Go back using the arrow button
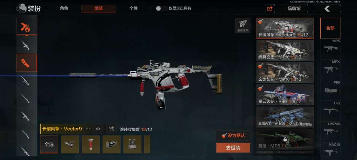The height and width of the screenshot is (160, 357). coord(327,9)
